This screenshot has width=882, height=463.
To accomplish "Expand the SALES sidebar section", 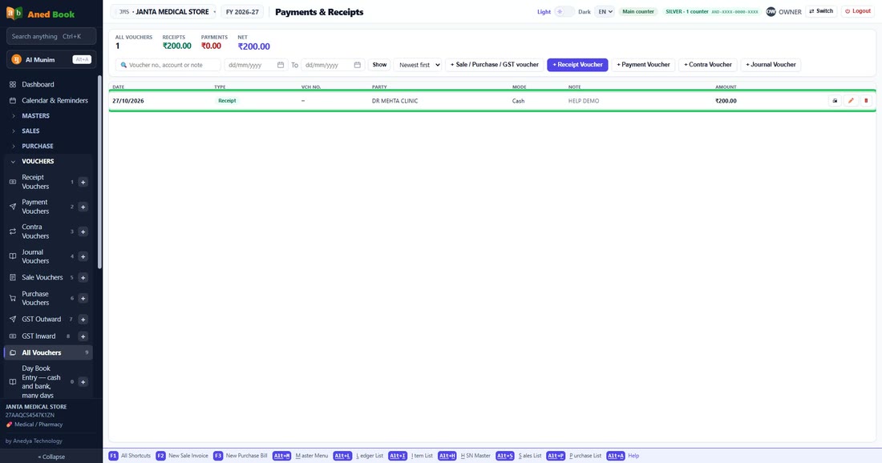I will (x=30, y=131).
